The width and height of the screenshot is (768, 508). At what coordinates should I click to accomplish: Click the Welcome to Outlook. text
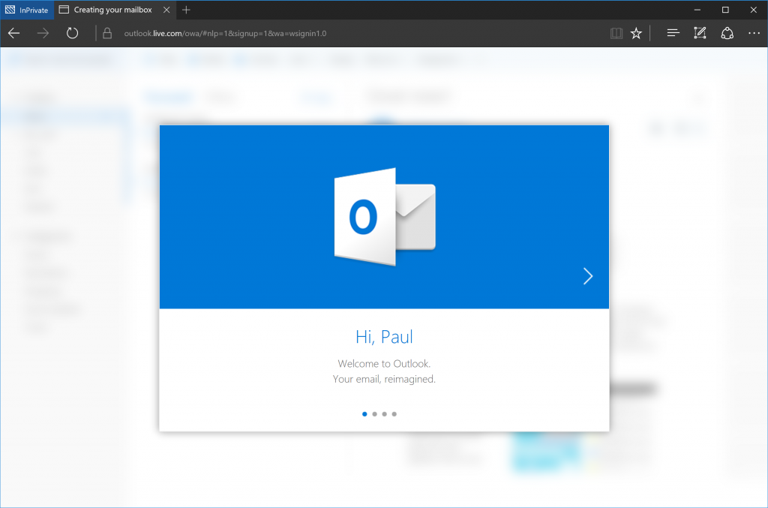tap(384, 363)
